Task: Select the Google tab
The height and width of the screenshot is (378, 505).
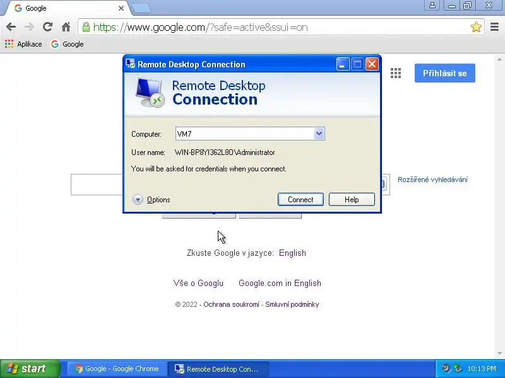Action: (66, 8)
